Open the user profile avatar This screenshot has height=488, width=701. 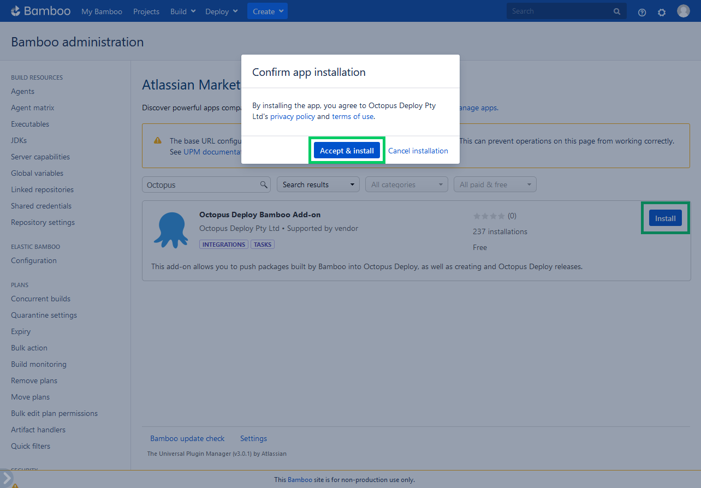tap(684, 11)
